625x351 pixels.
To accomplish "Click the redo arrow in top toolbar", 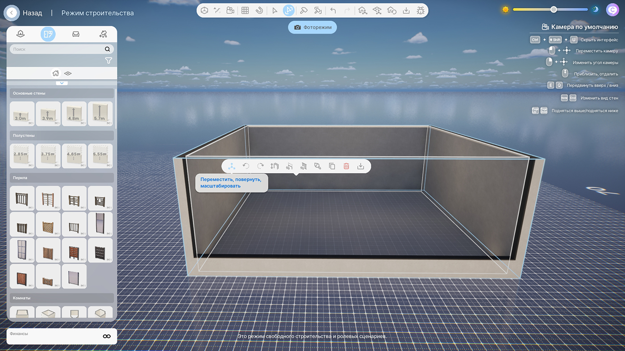I will (x=346, y=10).
